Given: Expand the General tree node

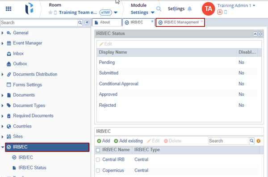Looking at the screenshot, I should (x=2, y=33).
